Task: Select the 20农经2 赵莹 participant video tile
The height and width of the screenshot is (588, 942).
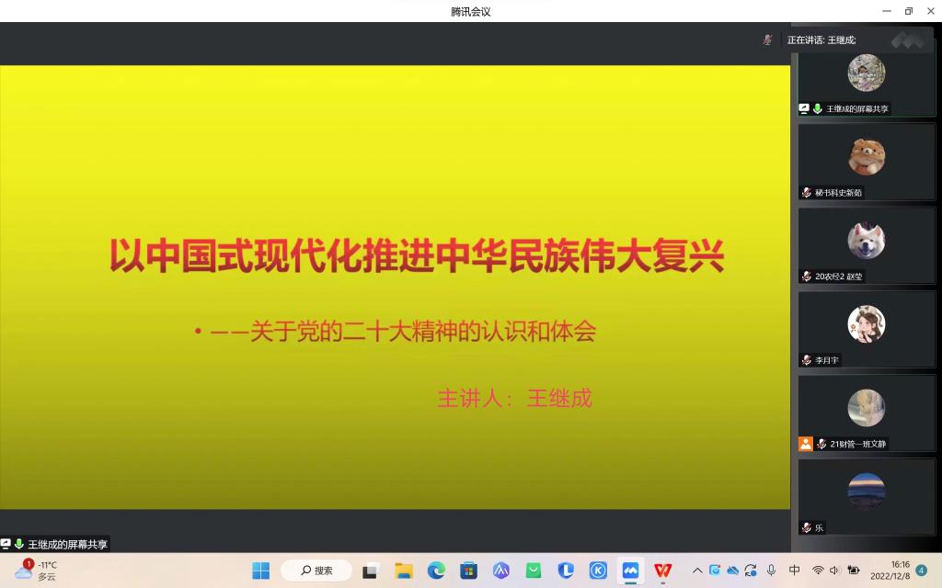Action: pos(866,244)
